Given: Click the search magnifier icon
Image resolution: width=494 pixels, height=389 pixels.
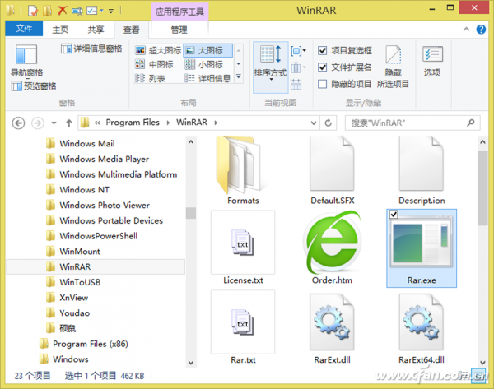Looking at the screenshot, I should pos(471,123).
